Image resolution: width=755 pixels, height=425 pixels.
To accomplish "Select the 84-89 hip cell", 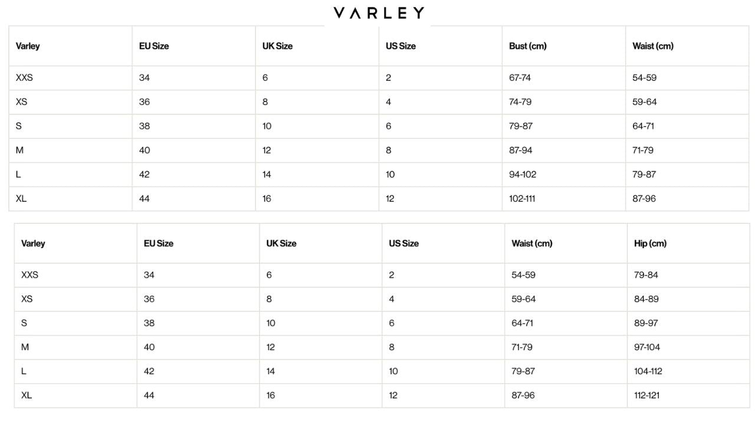I will point(646,299).
